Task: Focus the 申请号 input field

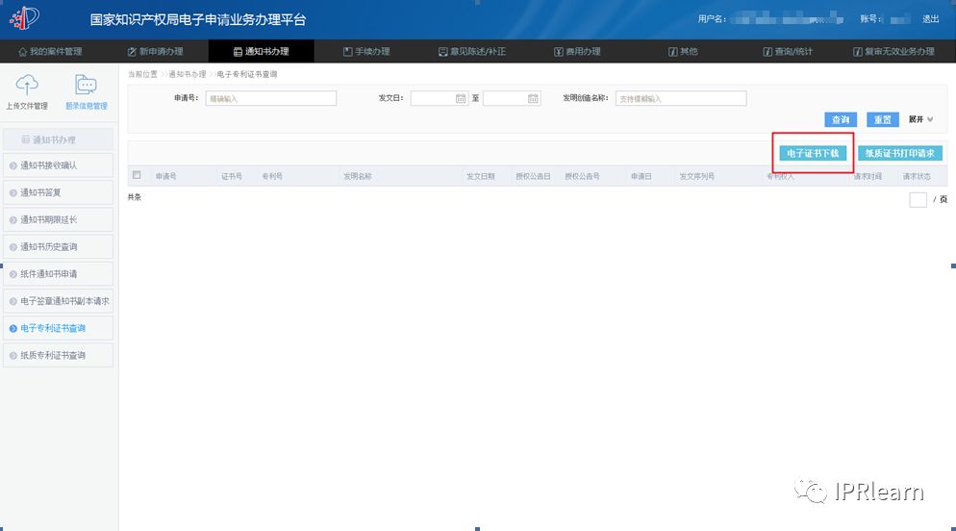Action: click(x=270, y=98)
